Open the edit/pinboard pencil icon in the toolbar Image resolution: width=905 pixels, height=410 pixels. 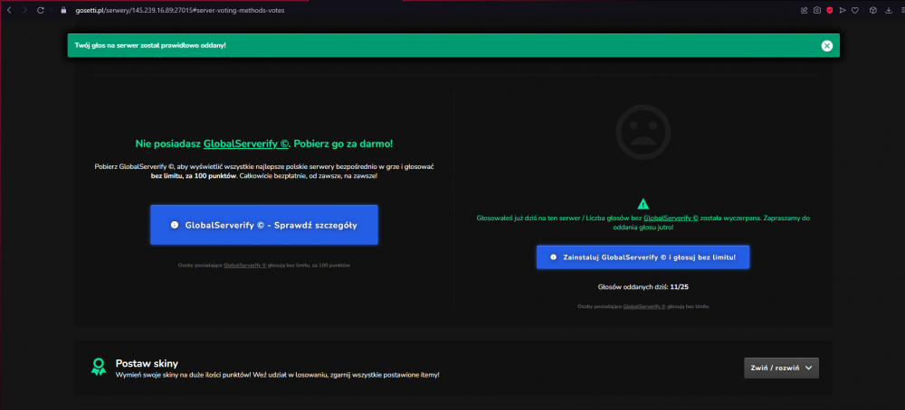coord(805,10)
